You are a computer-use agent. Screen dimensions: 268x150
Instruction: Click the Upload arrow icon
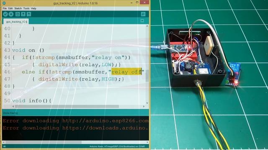pyautogui.click(x=11, y=14)
